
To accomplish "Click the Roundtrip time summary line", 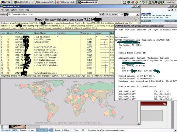I will tap(58, 76).
